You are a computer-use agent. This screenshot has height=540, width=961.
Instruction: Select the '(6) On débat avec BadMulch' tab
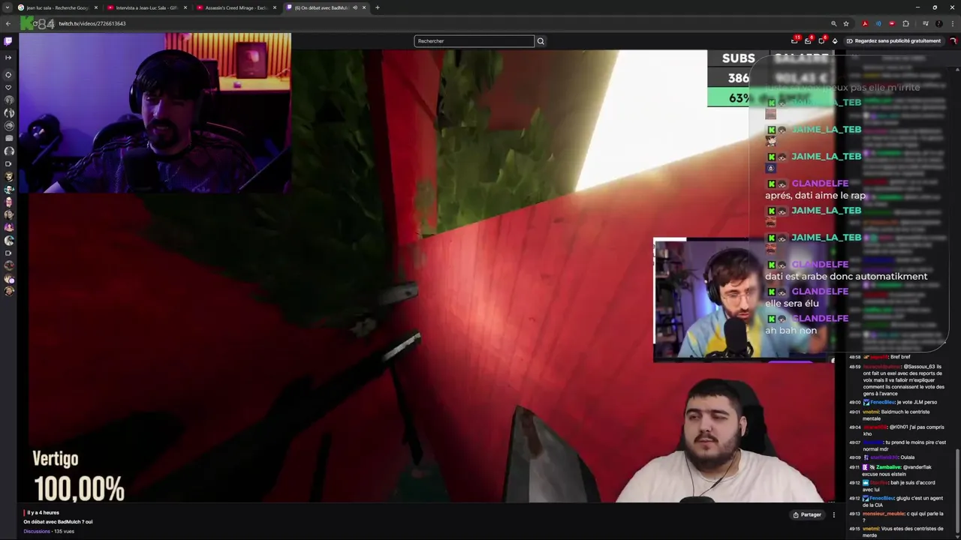pyautogui.click(x=326, y=7)
